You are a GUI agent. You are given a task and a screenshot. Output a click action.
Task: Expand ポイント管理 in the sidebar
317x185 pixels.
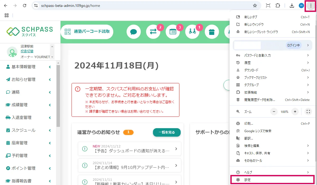click(28, 168)
